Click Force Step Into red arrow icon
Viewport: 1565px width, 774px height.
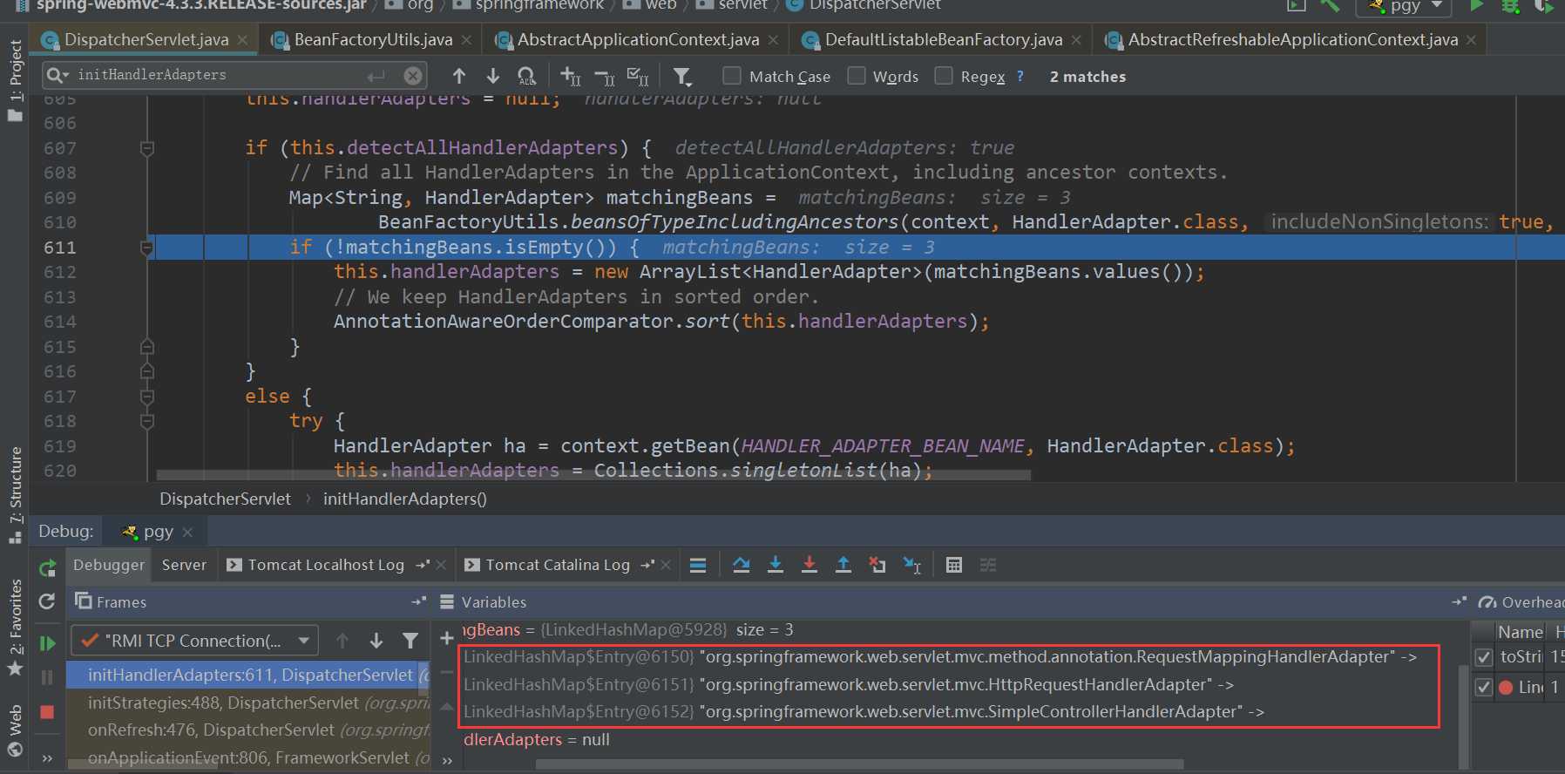pyautogui.click(x=810, y=565)
